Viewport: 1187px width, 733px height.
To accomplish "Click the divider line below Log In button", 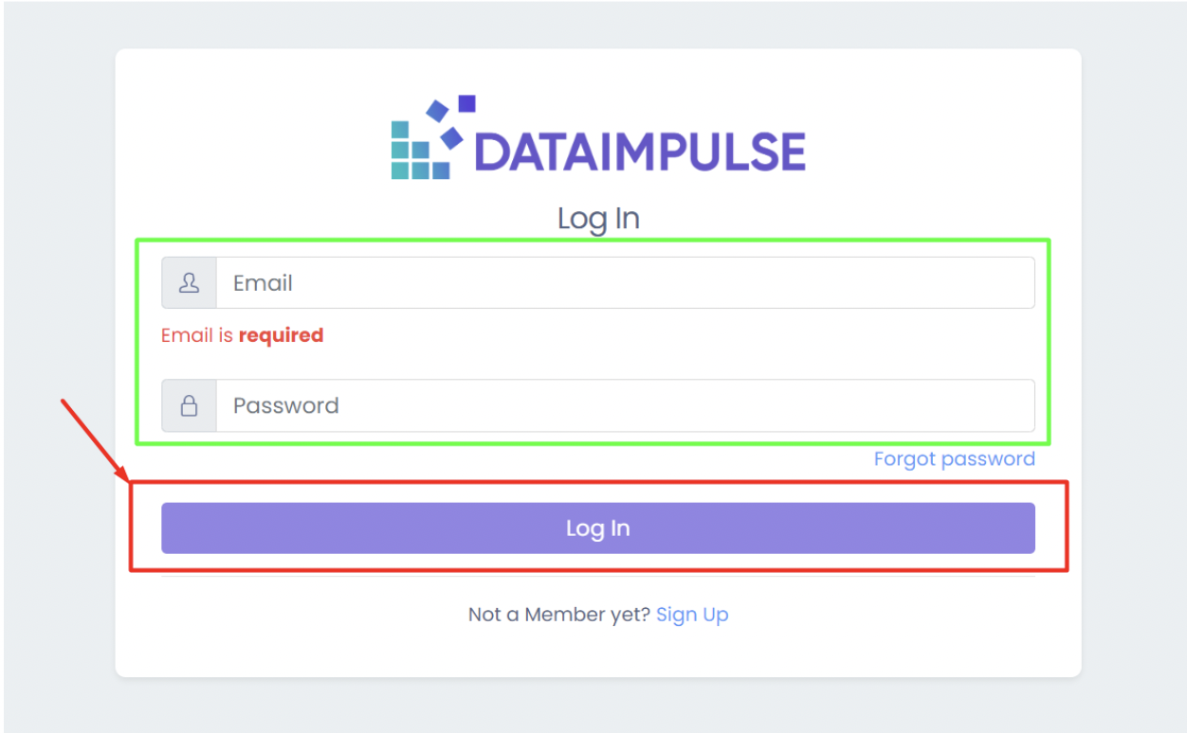I will tap(597, 577).
